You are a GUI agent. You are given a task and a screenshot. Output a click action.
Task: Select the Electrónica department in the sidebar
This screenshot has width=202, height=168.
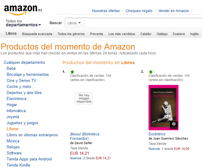click(17, 99)
